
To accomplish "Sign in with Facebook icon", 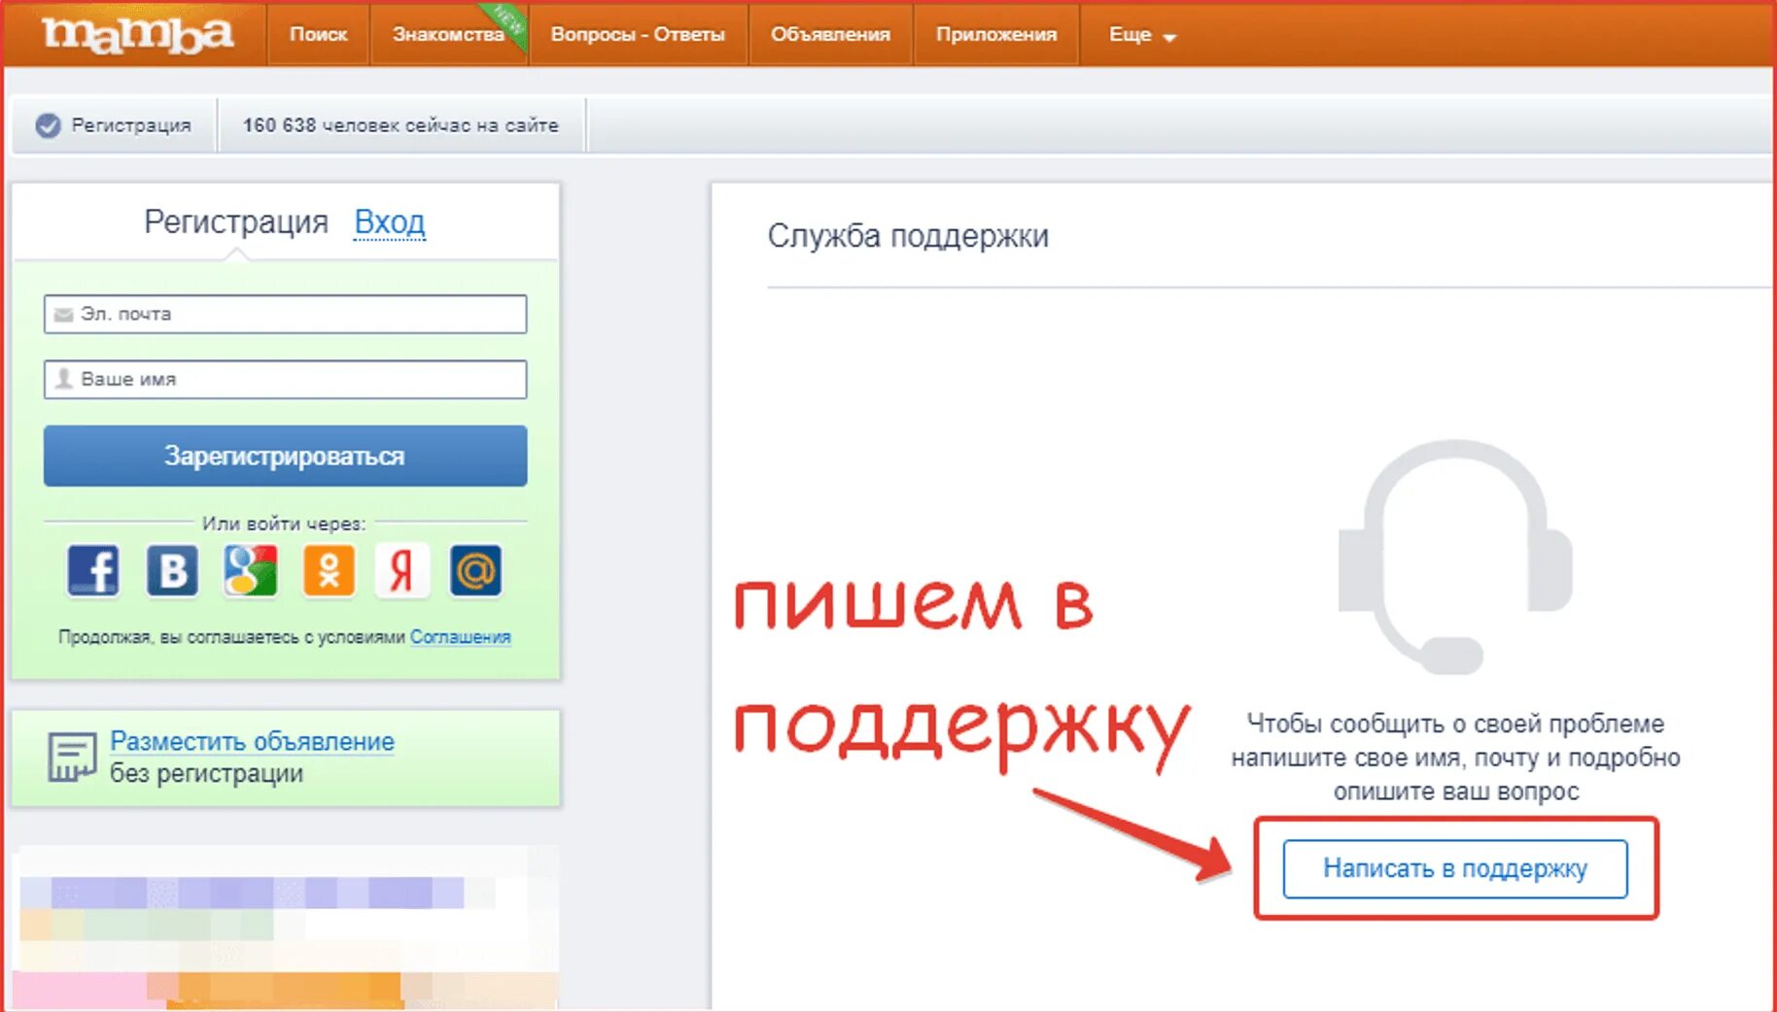I will point(93,570).
